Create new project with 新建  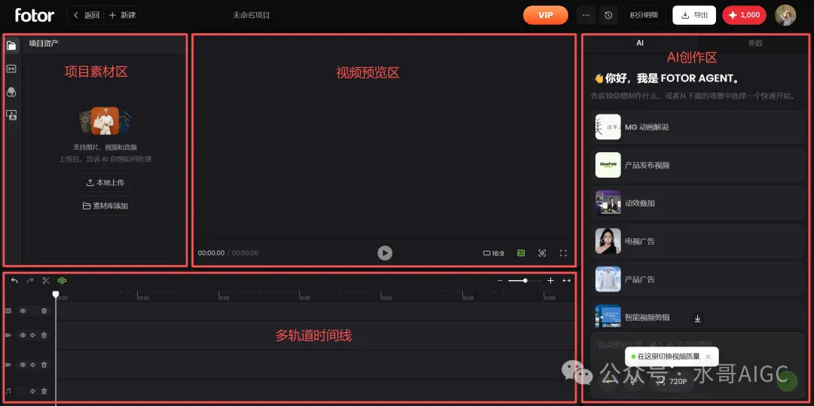pyautogui.click(x=122, y=15)
